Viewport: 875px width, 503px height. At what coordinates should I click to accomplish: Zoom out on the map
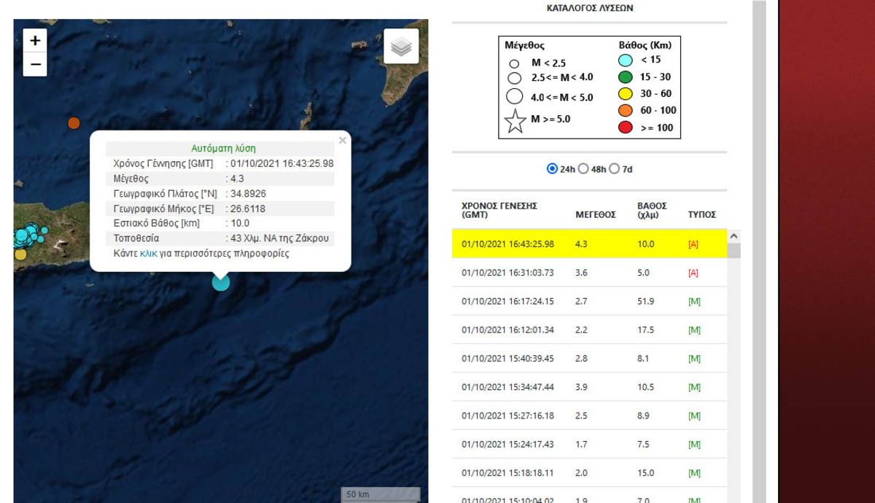[35, 65]
